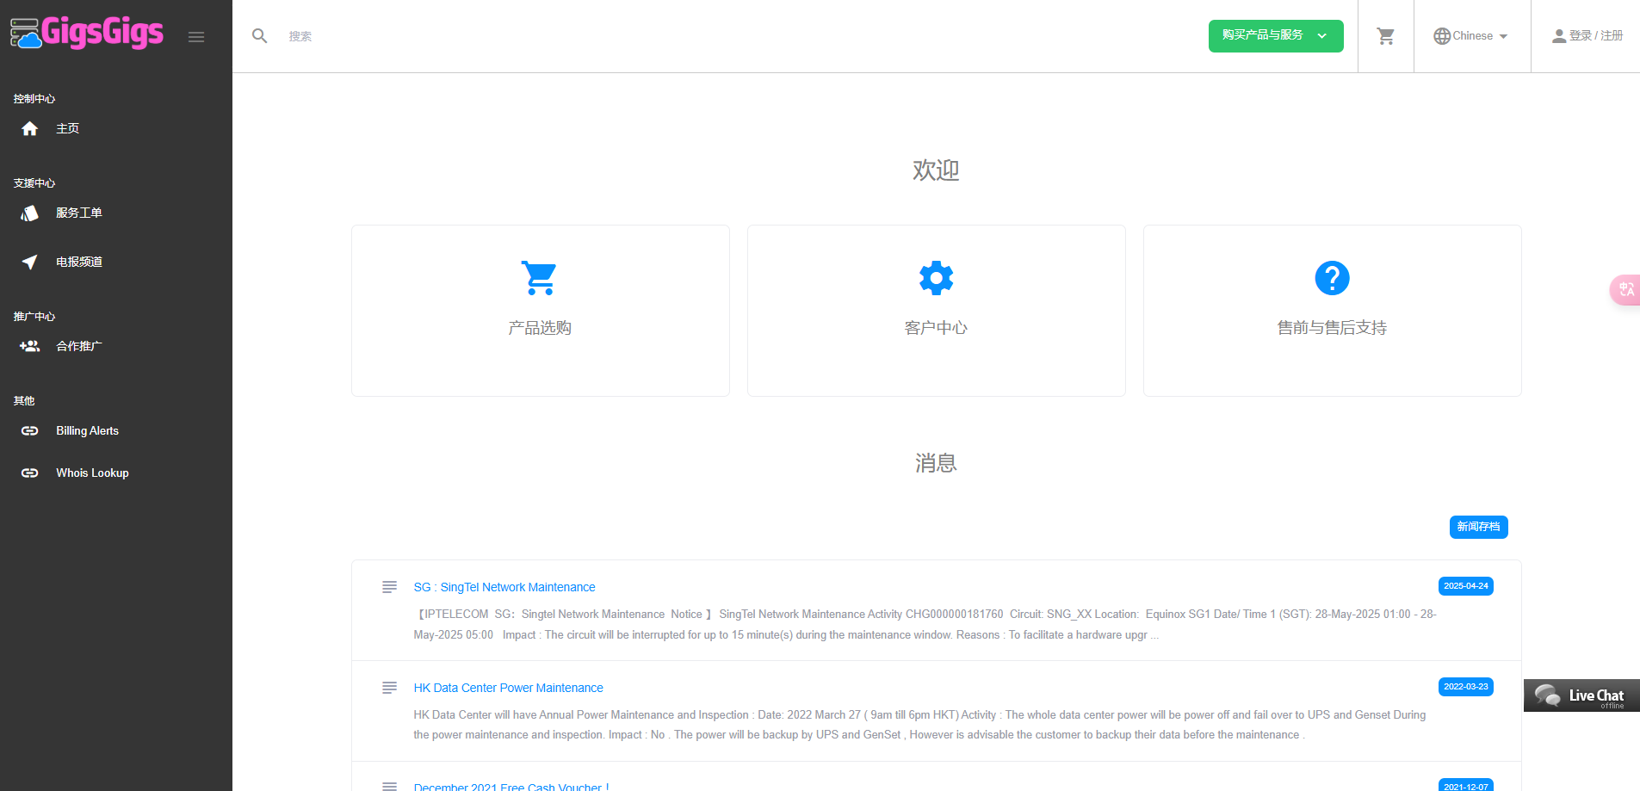Screen dimensions: 1640x791
Task: Click the home icon beside 主页
Action: [29, 127]
